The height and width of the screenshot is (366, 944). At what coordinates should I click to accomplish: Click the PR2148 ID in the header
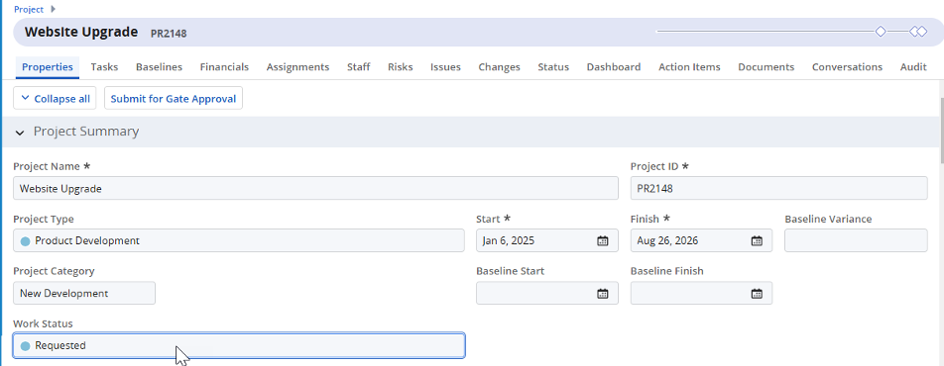click(x=169, y=34)
